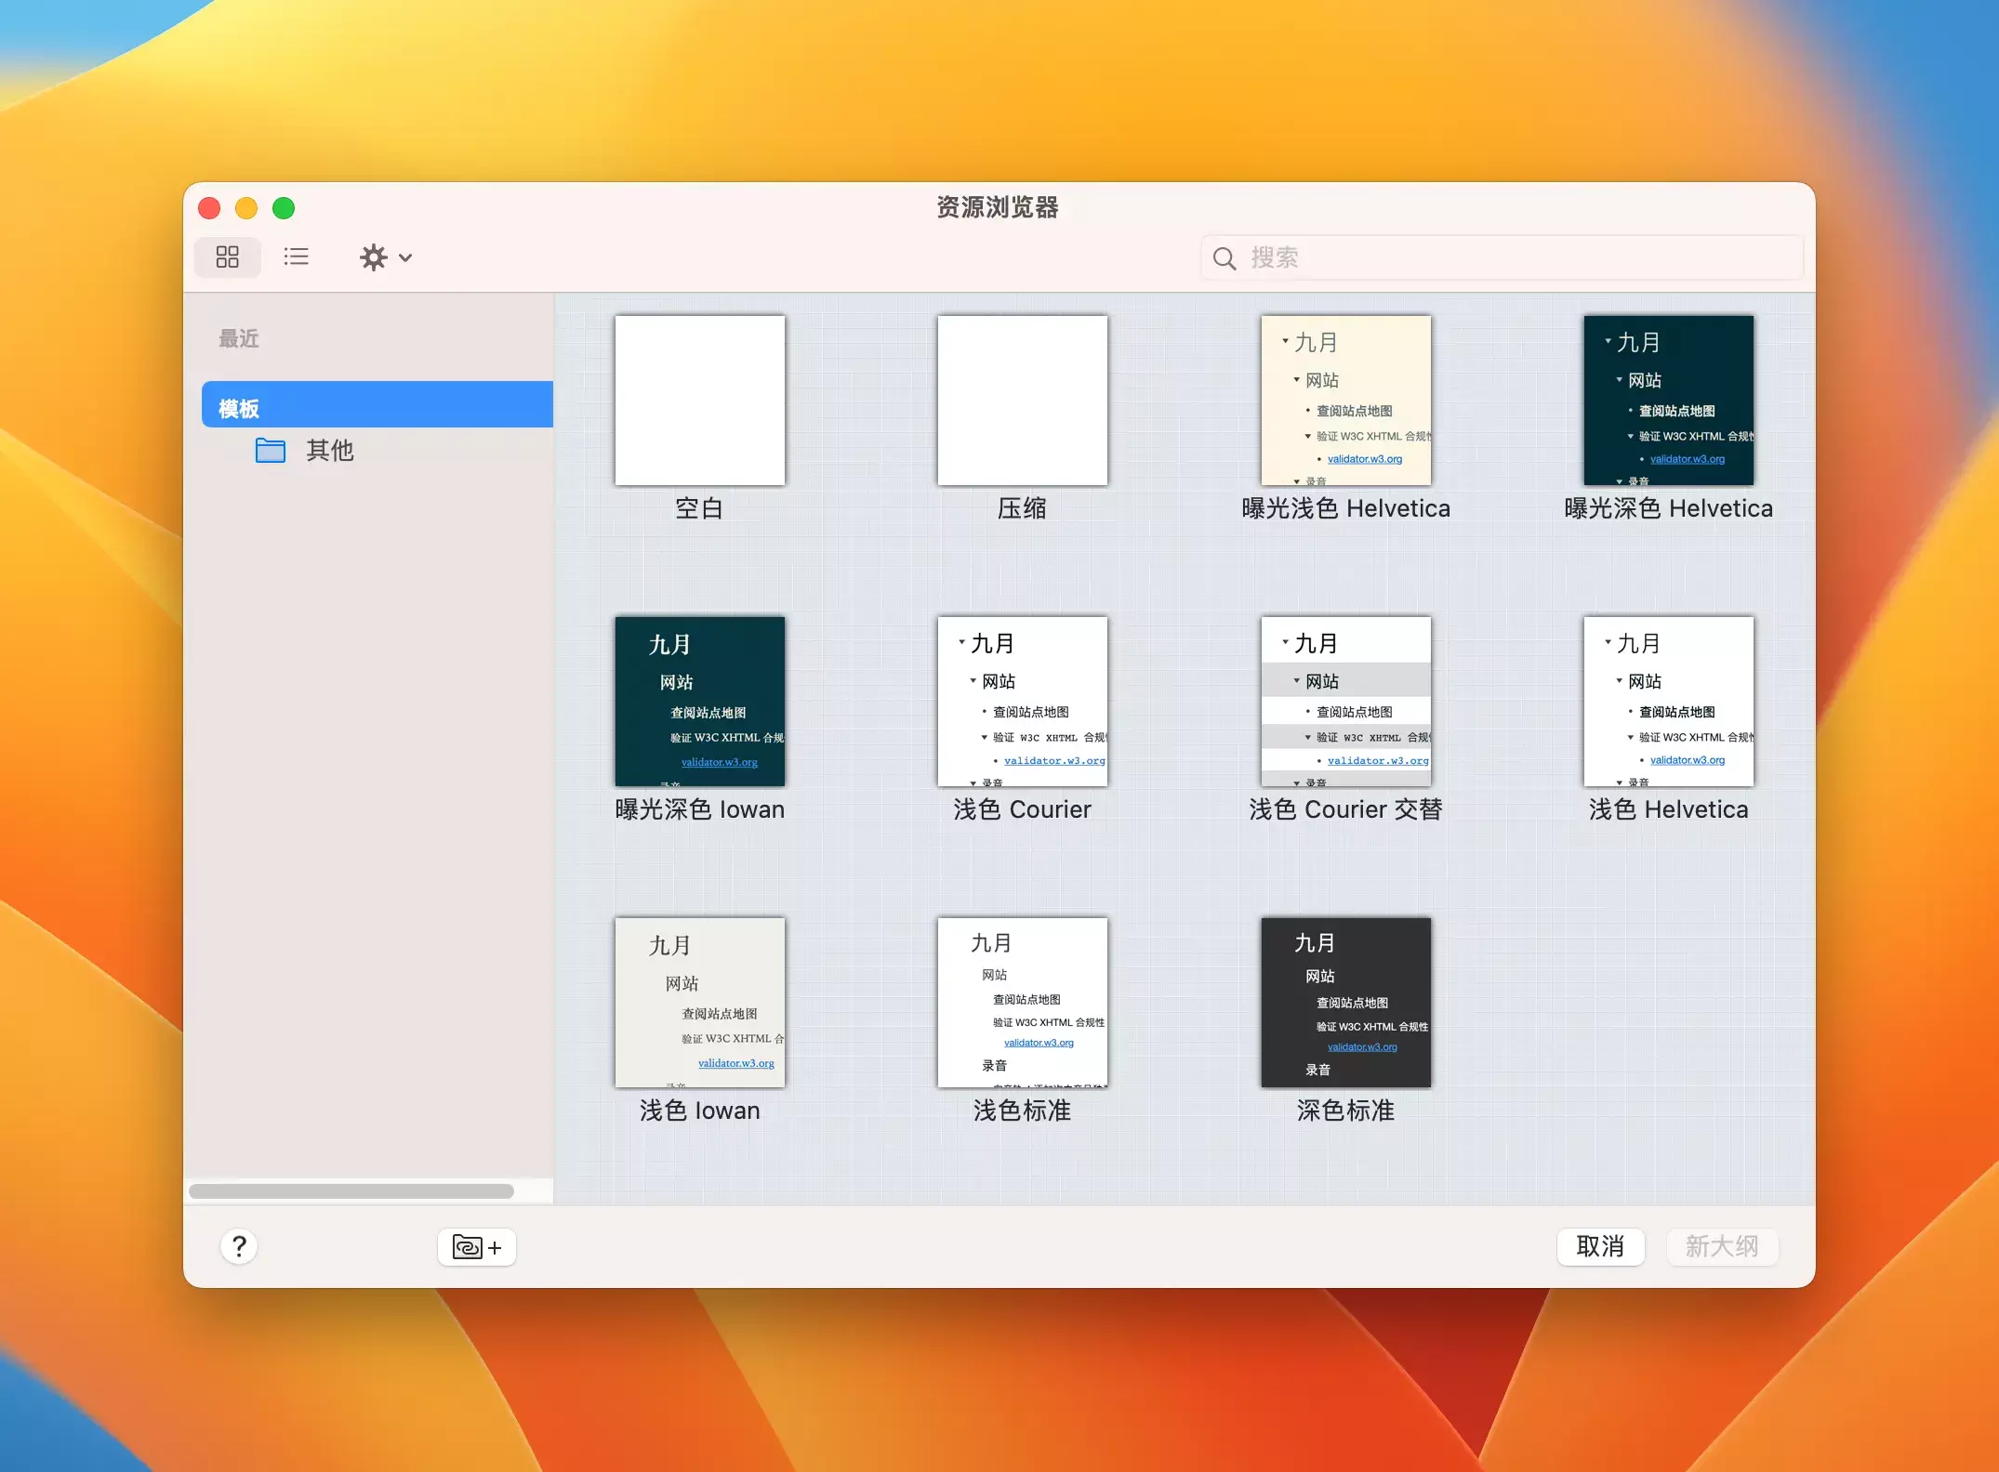Select the 浅色 Courier 交替 template
Screen dimensions: 1999x1472
coord(1345,702)
